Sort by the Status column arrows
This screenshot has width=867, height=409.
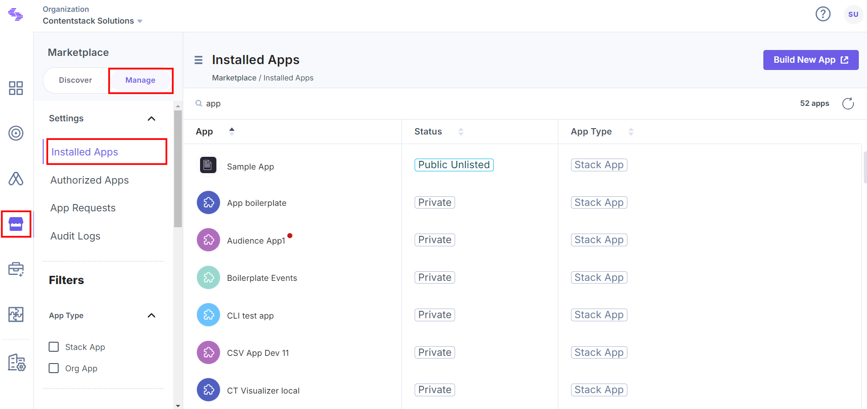[x=461, y=131]
